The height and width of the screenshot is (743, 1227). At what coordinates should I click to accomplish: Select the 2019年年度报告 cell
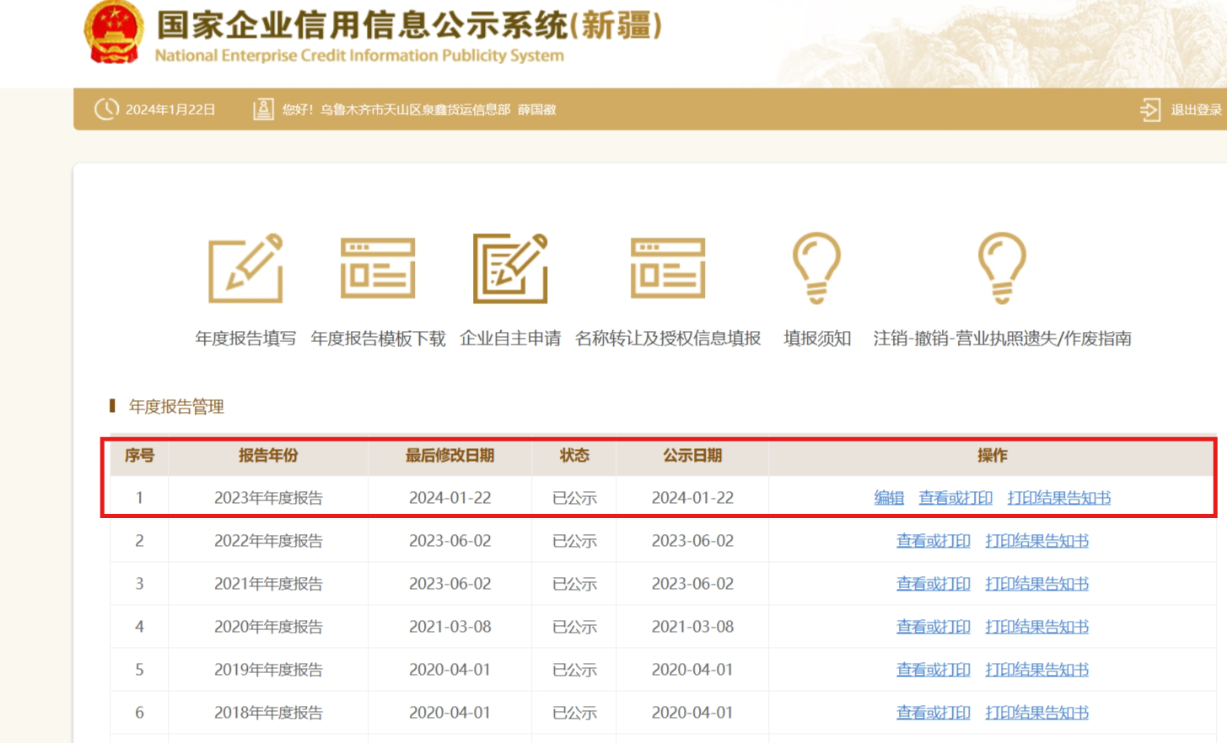pyautogui.click(x=268, y=670)
